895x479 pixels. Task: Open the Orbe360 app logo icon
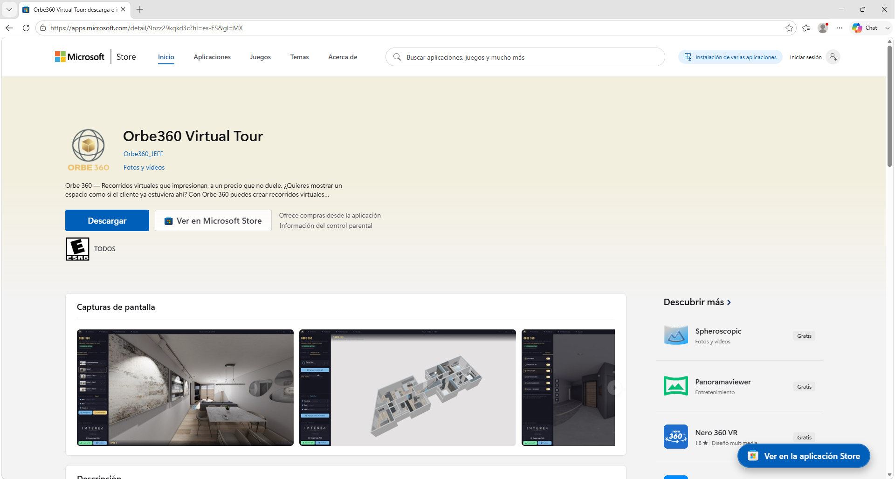(x=89, y=150)
